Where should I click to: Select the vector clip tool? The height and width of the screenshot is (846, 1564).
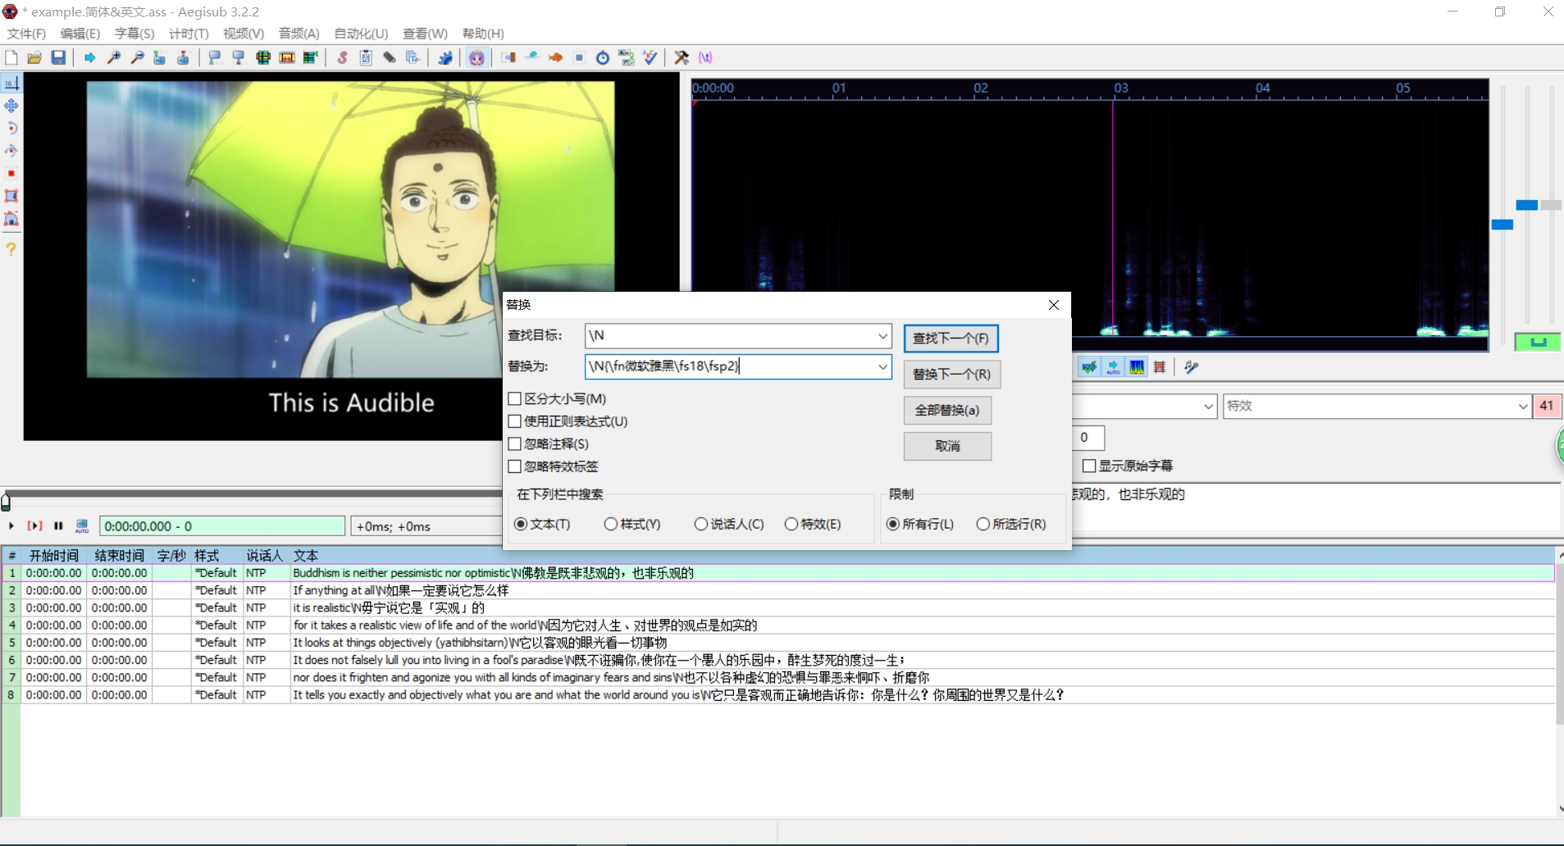pos(11,219)
